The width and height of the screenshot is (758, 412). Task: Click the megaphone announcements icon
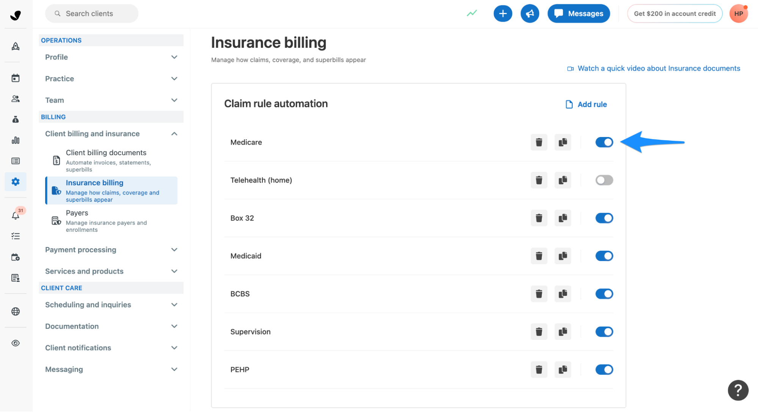click(530, 14)
